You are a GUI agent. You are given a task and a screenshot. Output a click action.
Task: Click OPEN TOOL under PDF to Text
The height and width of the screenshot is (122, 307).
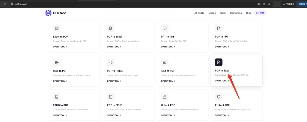pyautogui.click(x=222, y=81)
